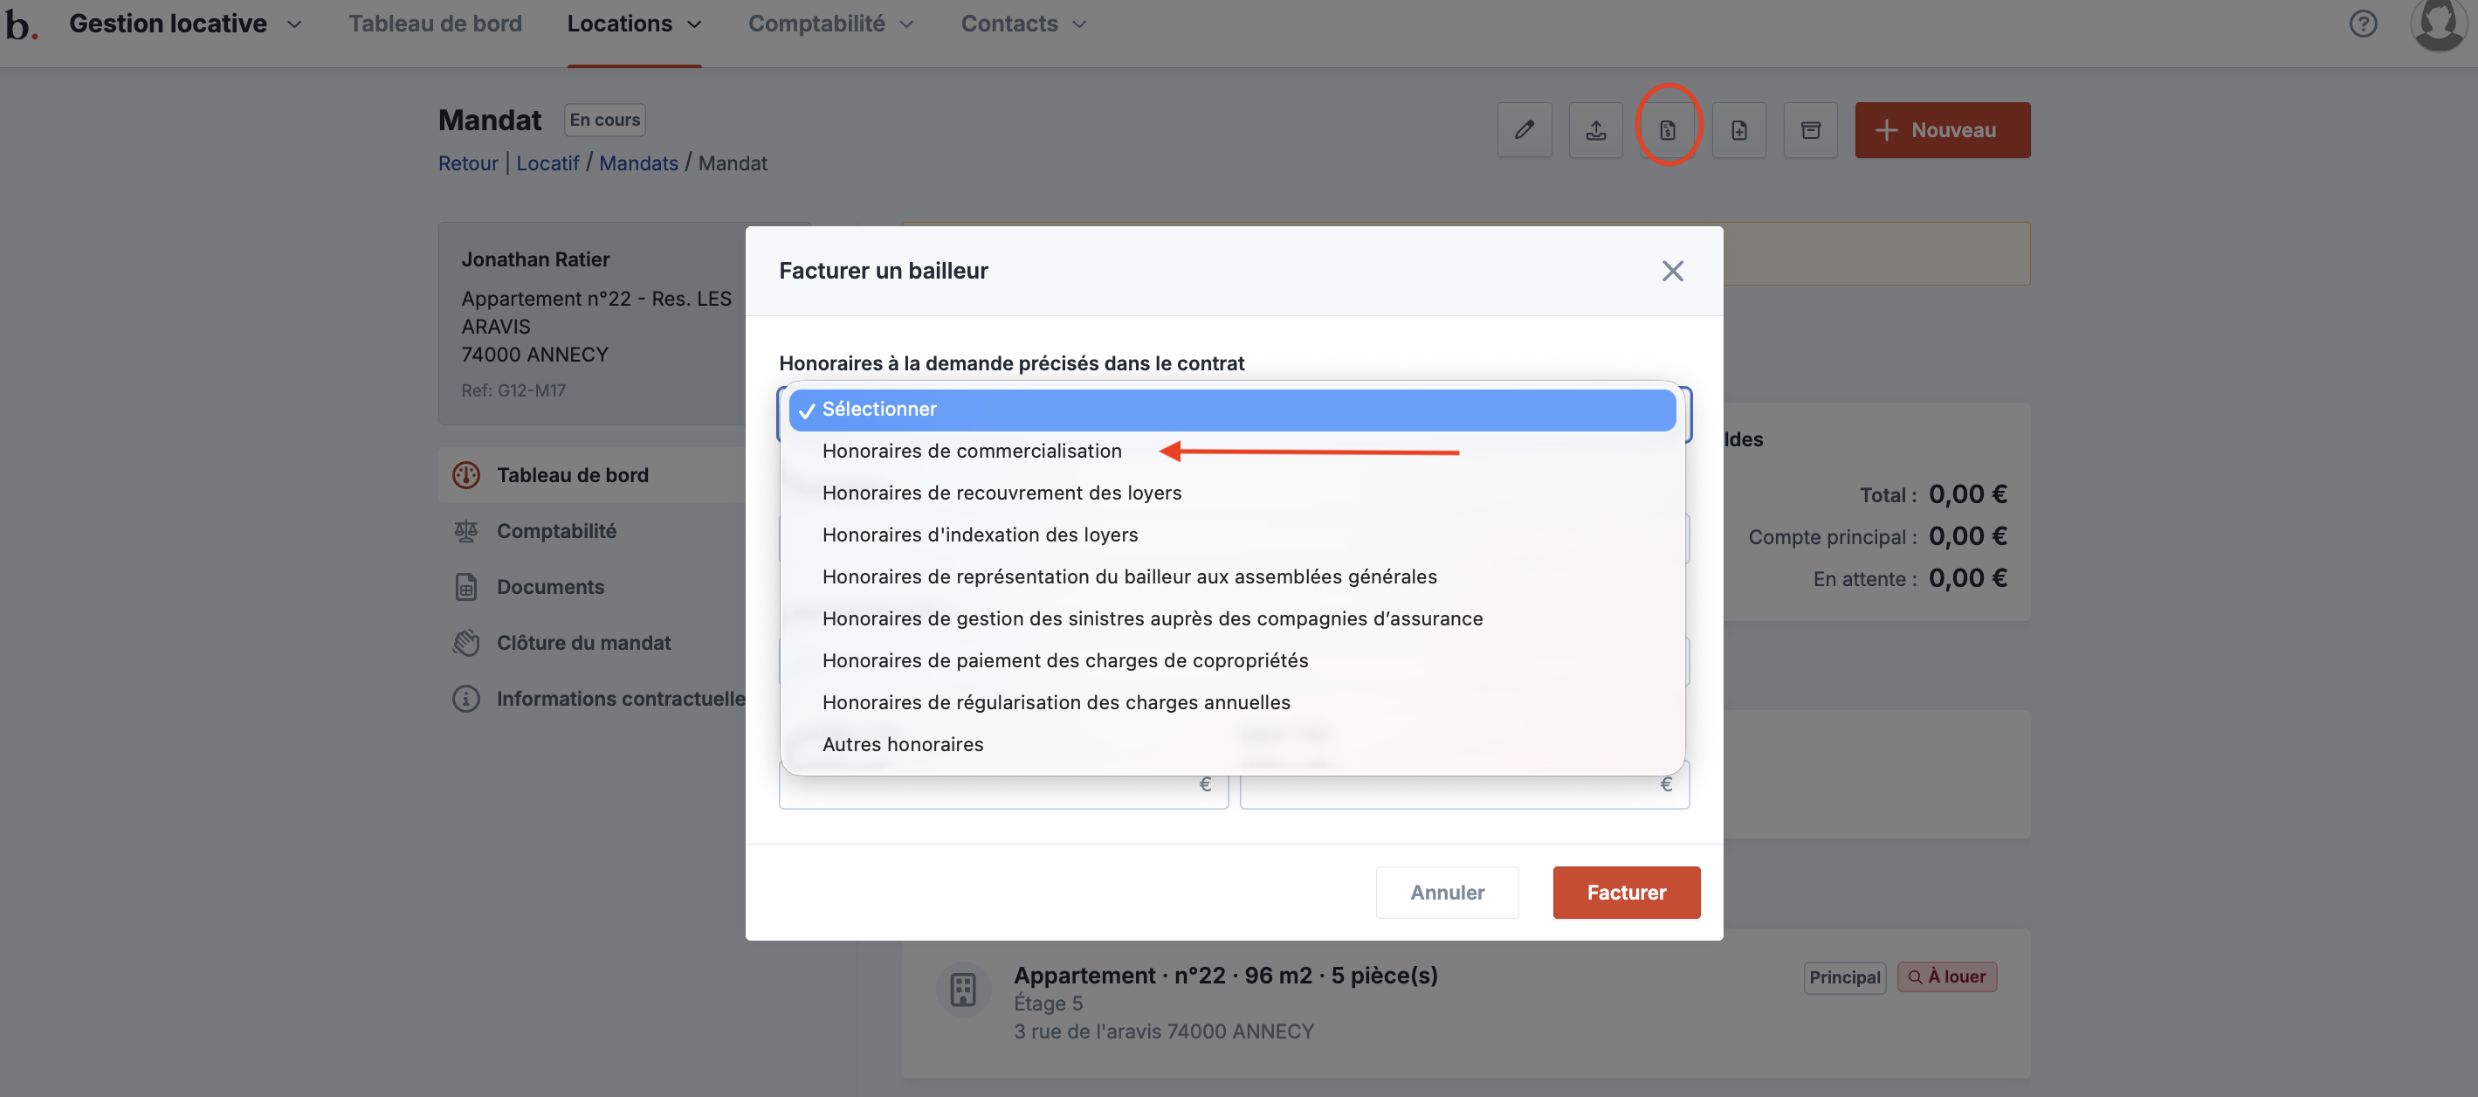Select Honoraires d'indexation des loyers
Viewport: 2478px width, 1097px height.
point(980,534)
